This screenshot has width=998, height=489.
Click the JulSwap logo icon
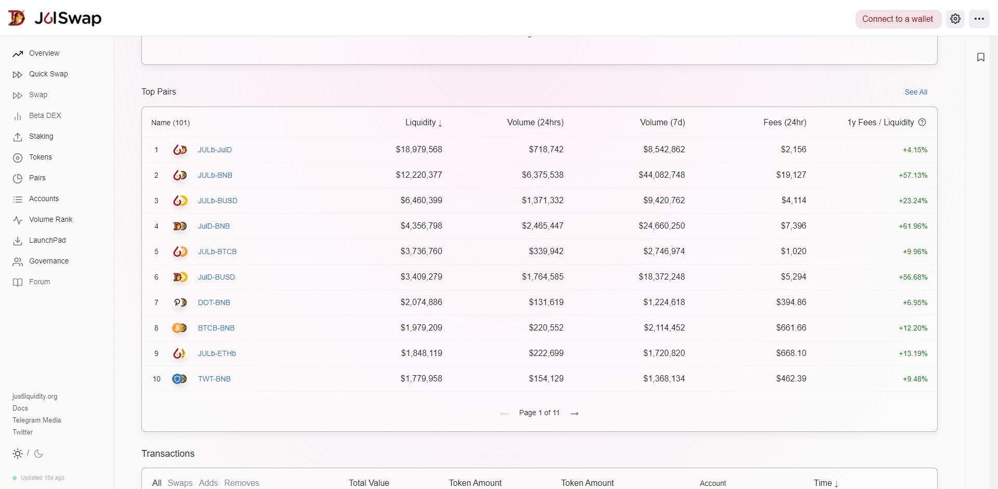[17, 18]
